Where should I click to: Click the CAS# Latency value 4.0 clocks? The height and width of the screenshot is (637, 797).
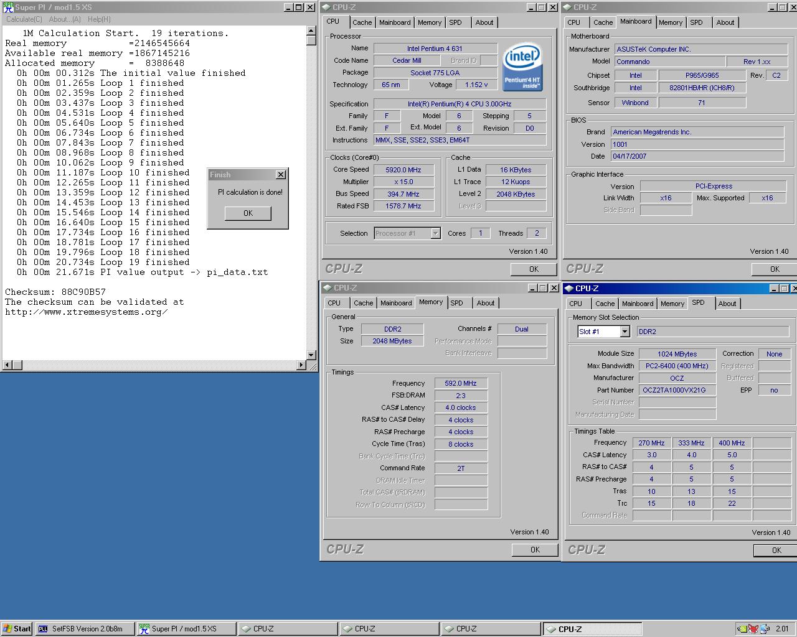[x=461, y=407]
